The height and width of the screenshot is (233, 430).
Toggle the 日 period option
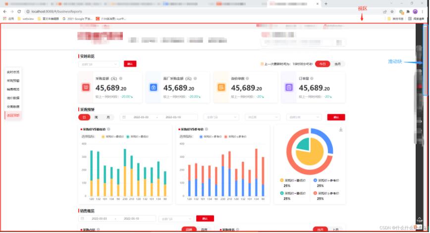coord(84,117)
